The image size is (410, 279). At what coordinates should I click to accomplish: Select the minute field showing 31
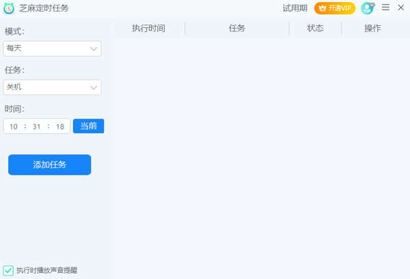[x=37, y=126]
